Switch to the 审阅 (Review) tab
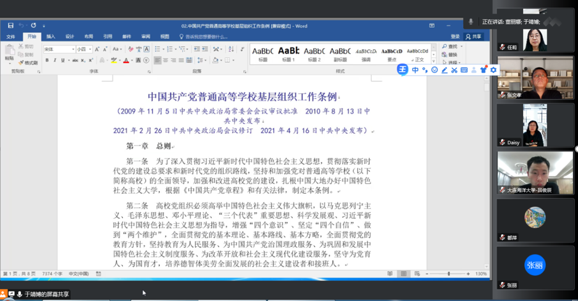The height and width of the screenshot is (301, 578). (x=146, y=36)
